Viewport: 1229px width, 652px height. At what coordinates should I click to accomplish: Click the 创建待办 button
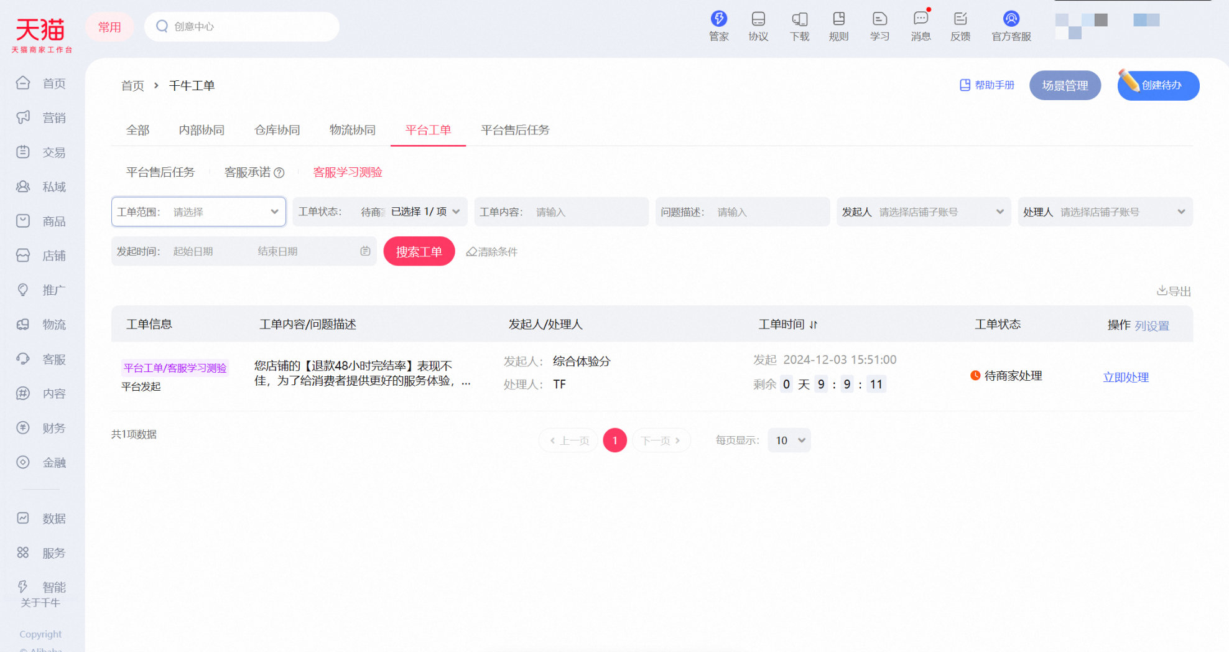coord(1158,85)
